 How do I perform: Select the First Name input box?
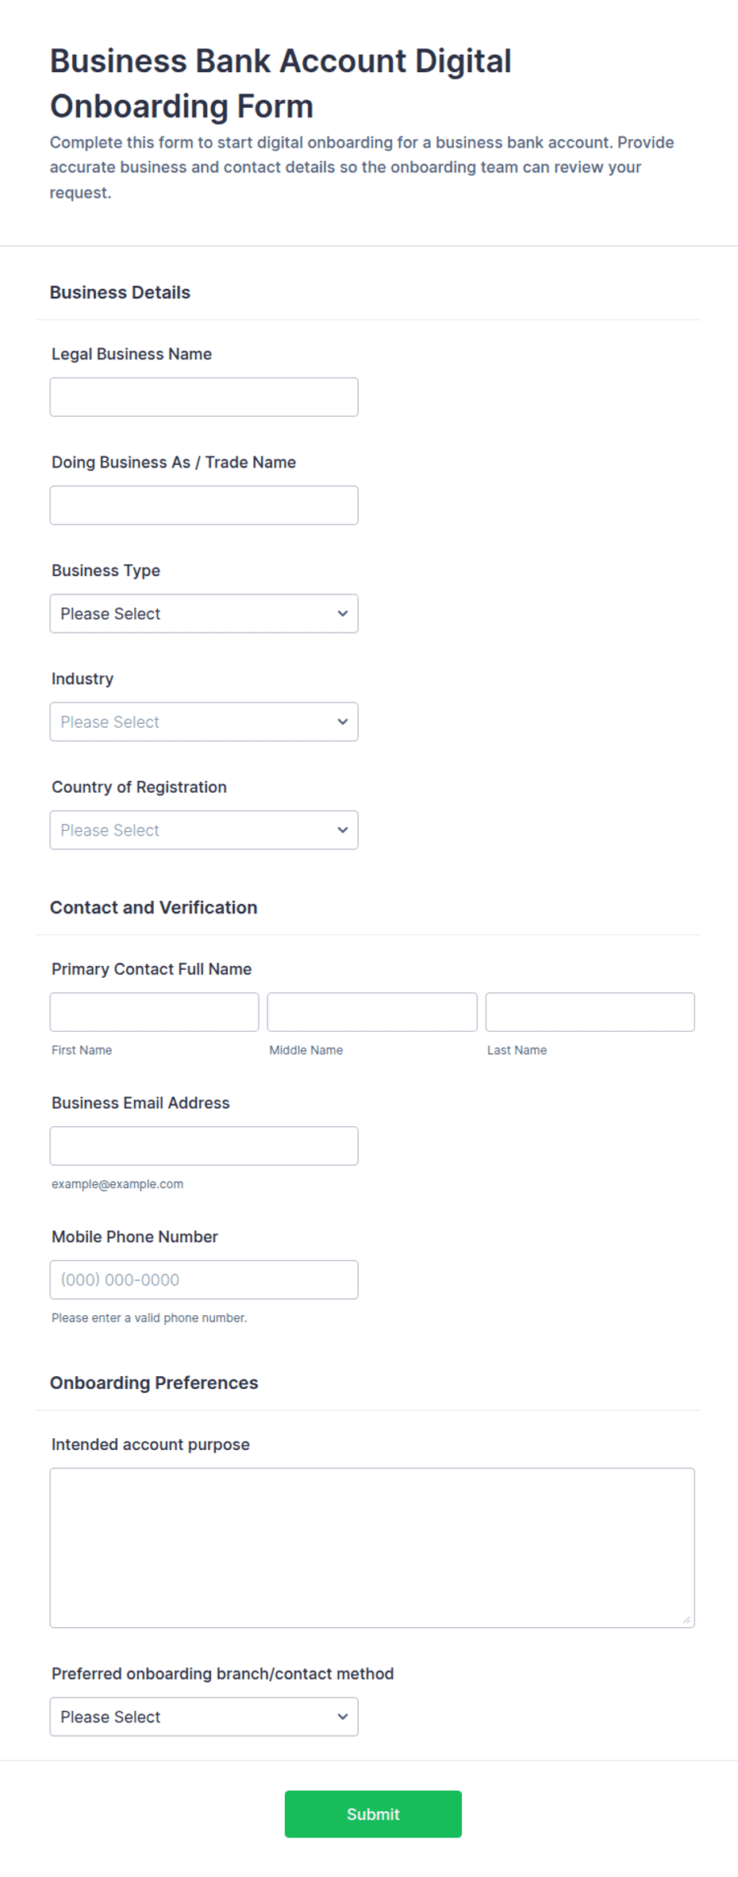click(154, 1012)
